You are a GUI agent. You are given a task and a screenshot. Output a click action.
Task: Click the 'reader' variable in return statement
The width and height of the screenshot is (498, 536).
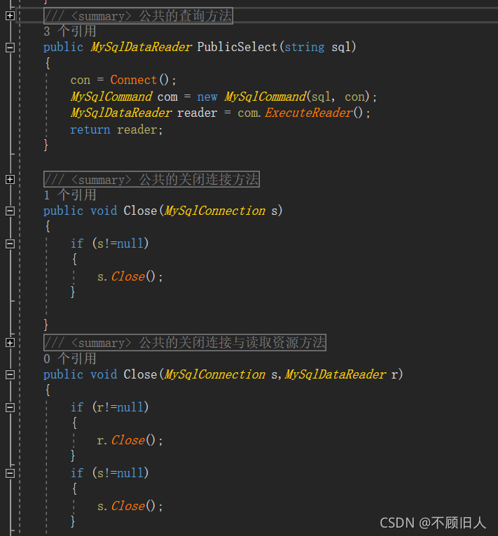coord(137,130)
